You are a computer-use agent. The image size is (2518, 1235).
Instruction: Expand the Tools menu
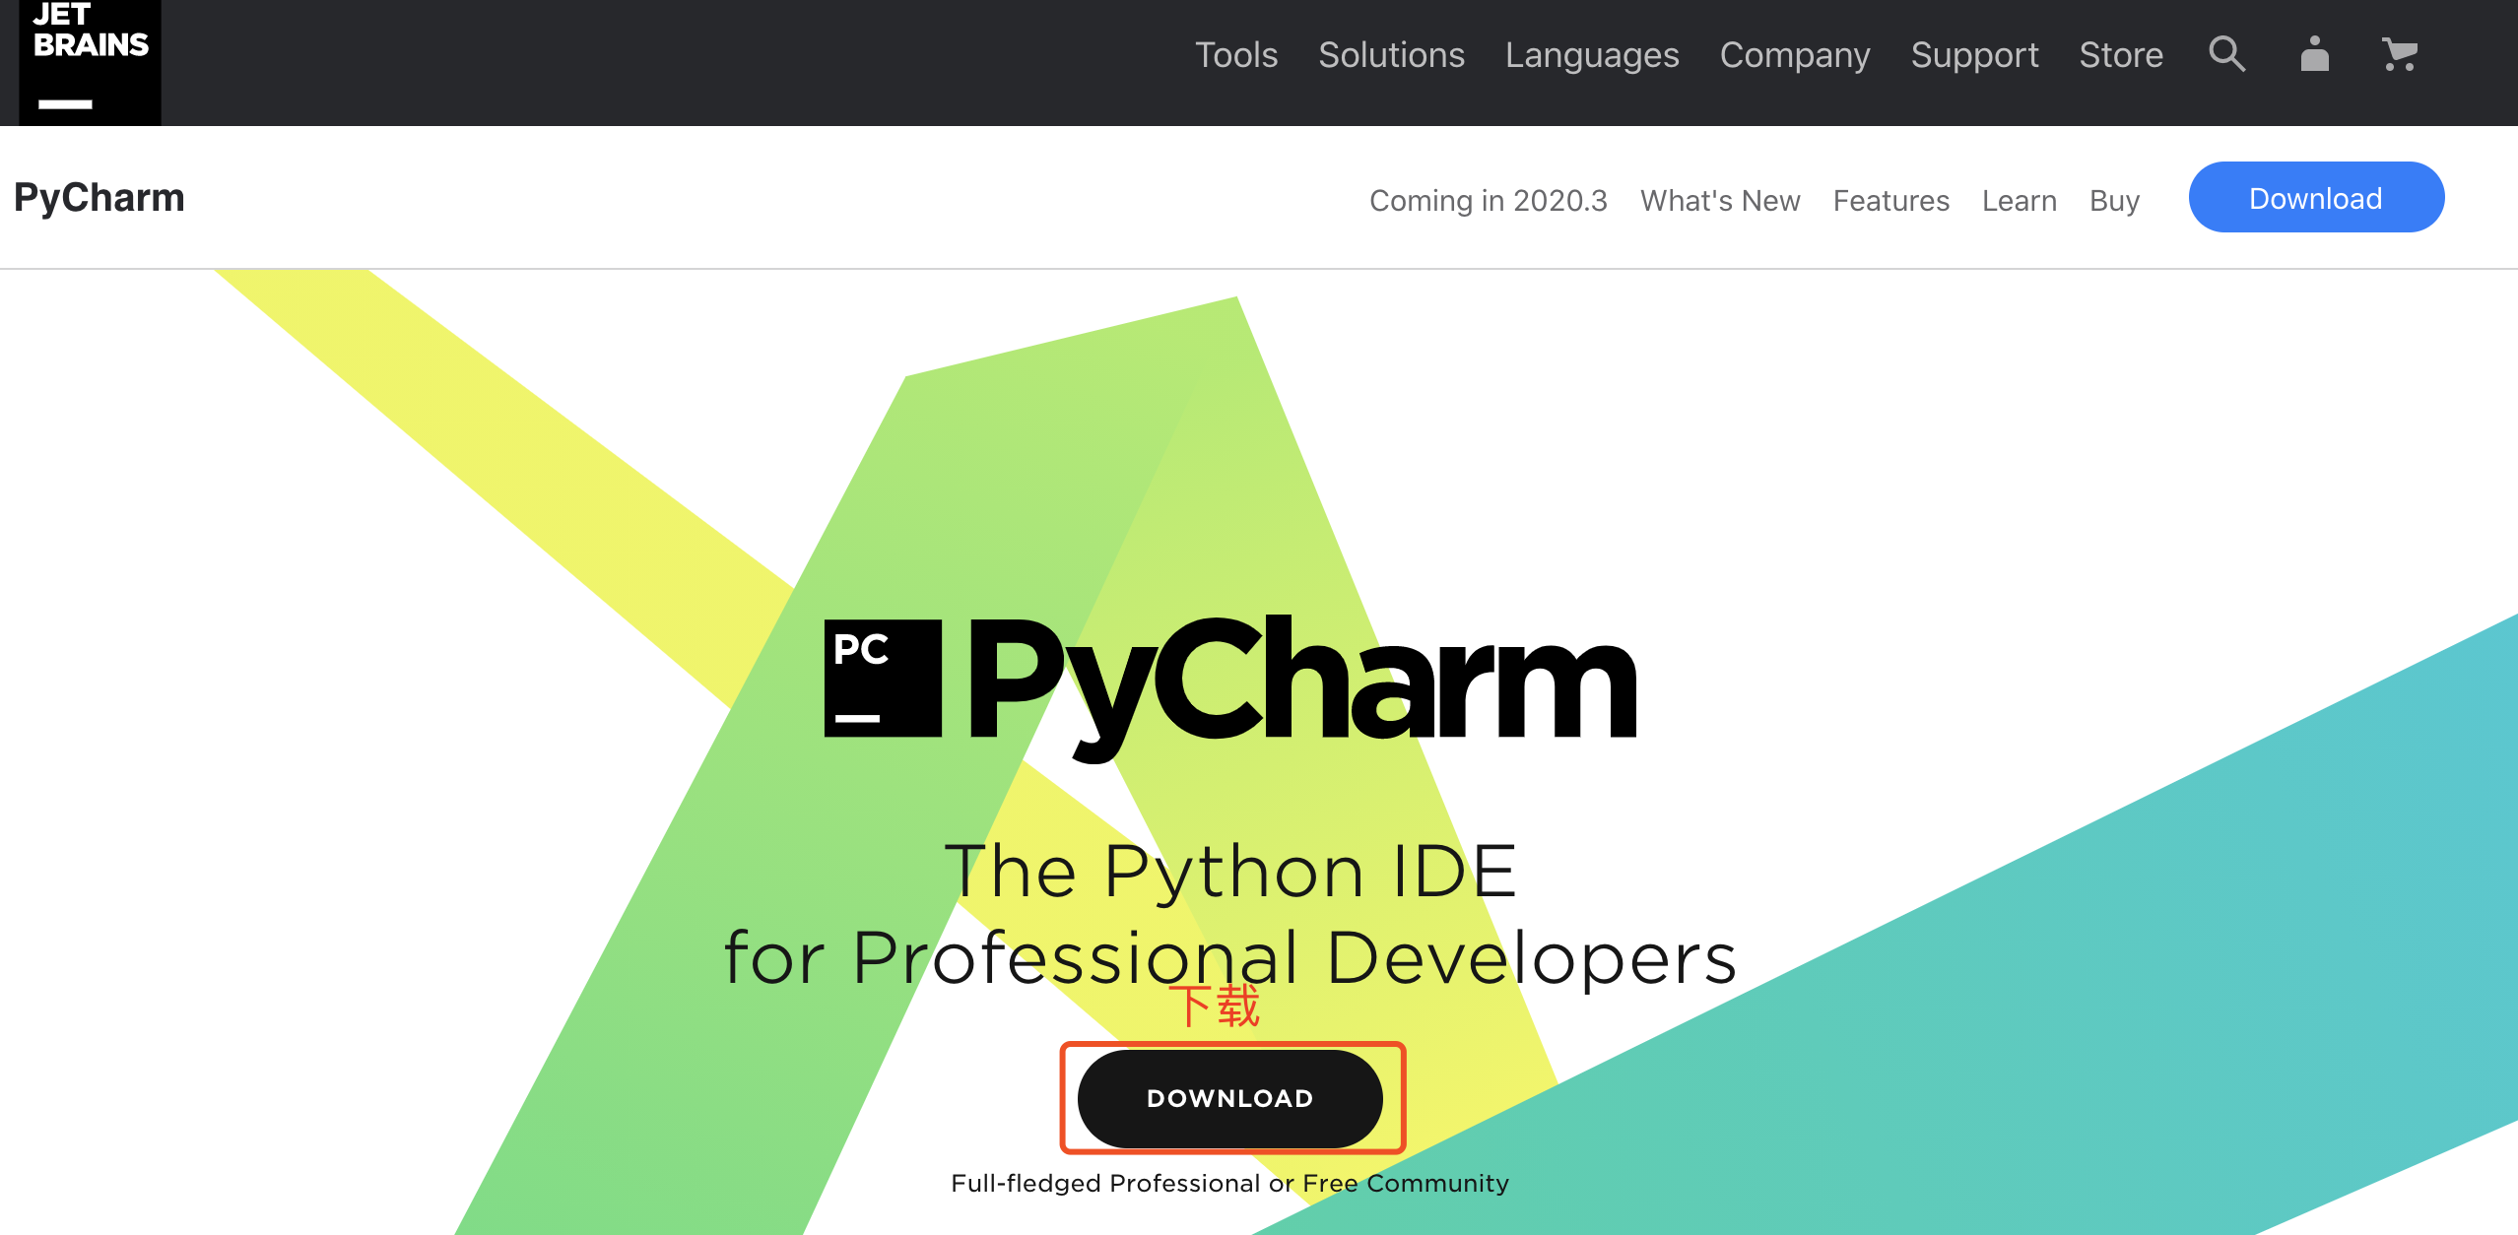1235,55
